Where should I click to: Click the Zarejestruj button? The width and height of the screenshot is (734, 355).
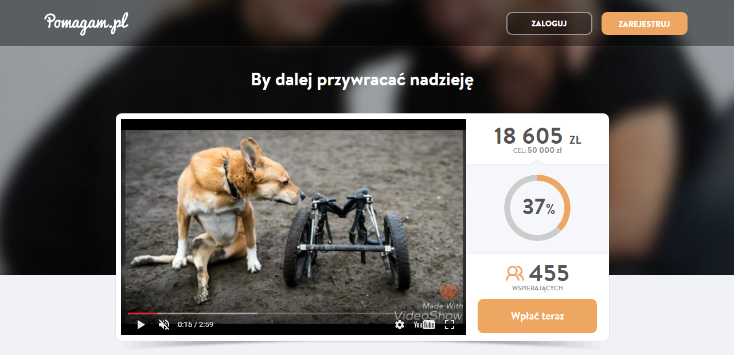[645, 23]
